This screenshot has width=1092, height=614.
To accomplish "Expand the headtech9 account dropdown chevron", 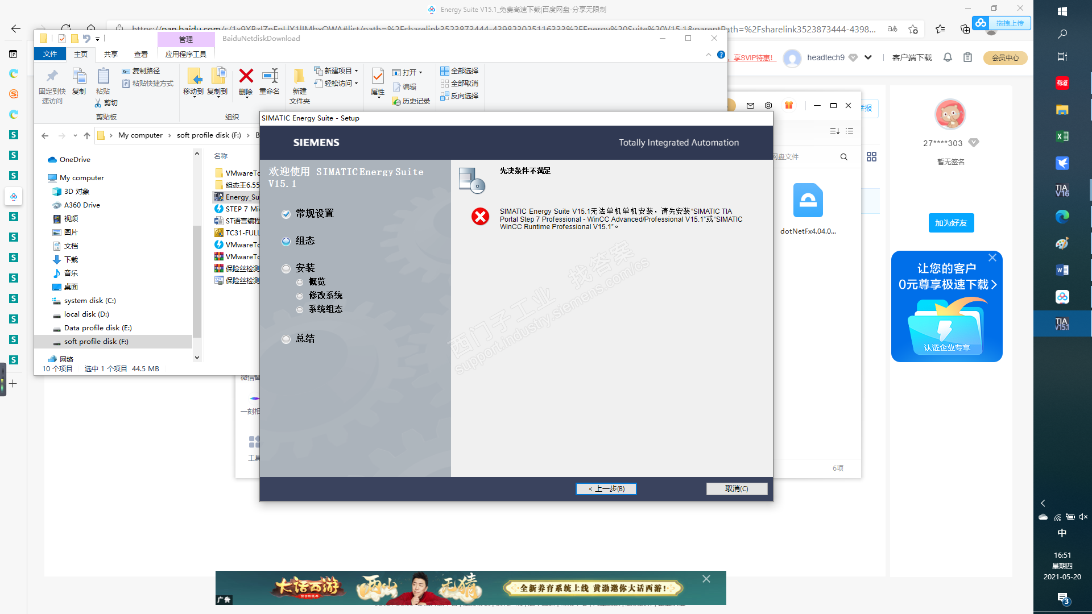I will coord(868,57).
